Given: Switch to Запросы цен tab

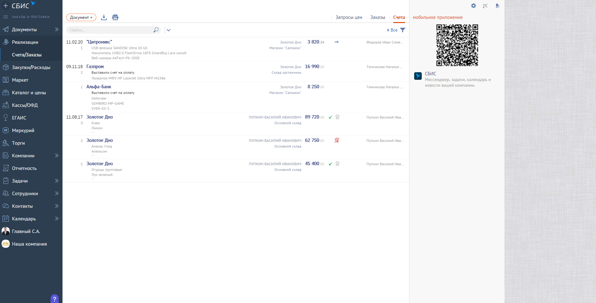Looking at the screenshot, I should coord(349,17).
